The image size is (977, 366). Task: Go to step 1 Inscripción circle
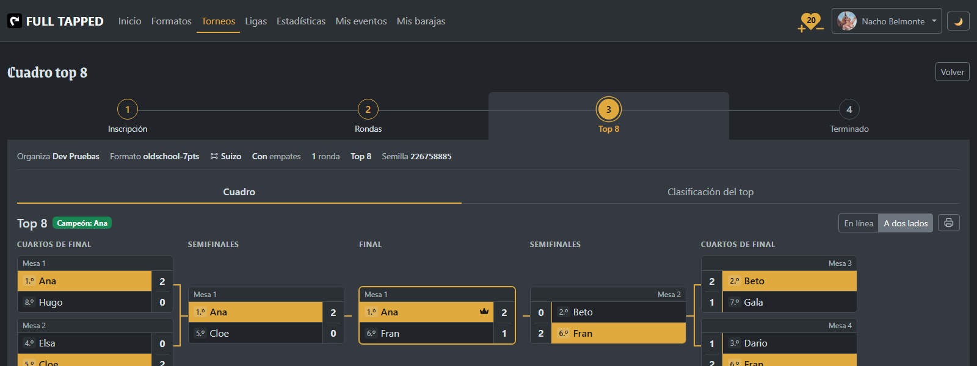coord(128,110)
